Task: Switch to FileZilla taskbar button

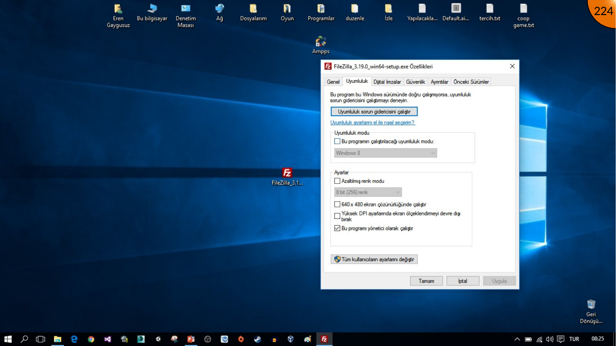Action: [x=324, y=339]
